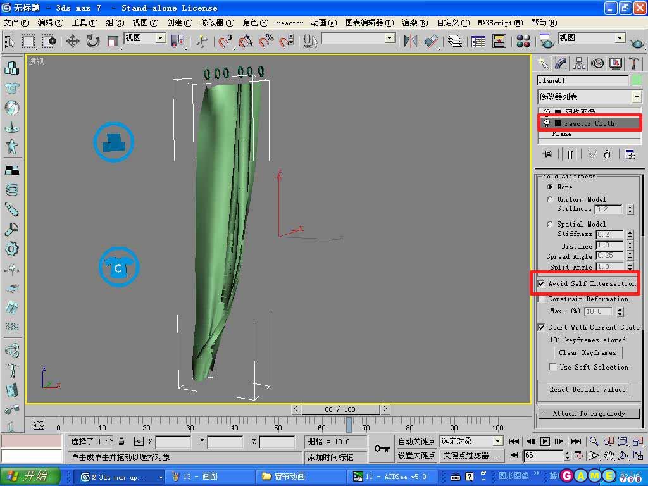The width and height of the screenshot is (648, 486).
Task: Toggle the 3D Snaps magnet icon
Action: click(225, 41)
